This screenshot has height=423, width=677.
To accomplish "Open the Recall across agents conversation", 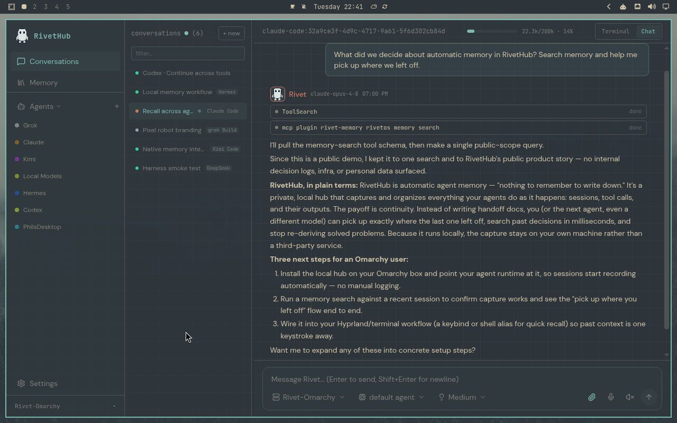I will click(188, 111).
